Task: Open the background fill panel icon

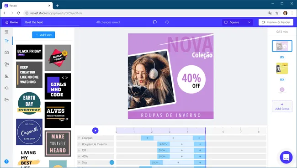Action: (7, 76)
